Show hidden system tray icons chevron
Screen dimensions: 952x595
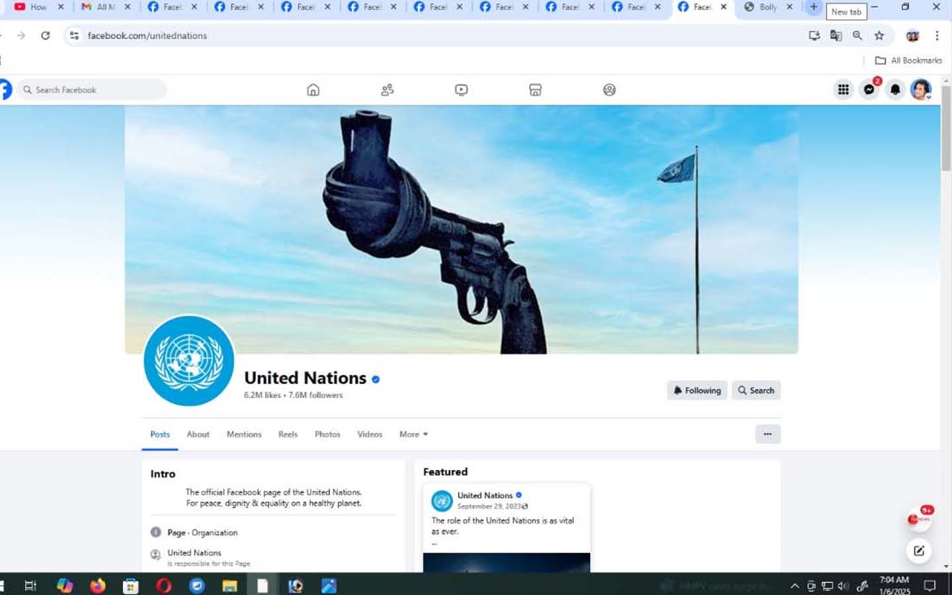[795, 586]
